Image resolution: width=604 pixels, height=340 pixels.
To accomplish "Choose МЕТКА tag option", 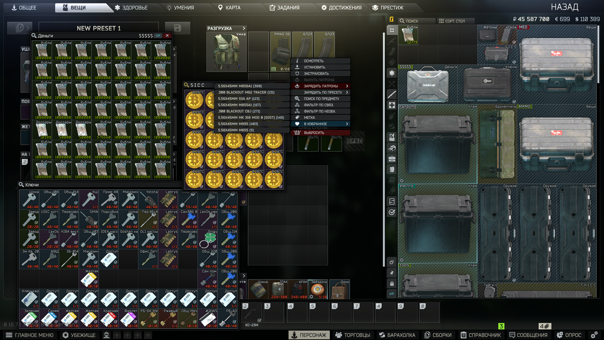I will 321,117.
